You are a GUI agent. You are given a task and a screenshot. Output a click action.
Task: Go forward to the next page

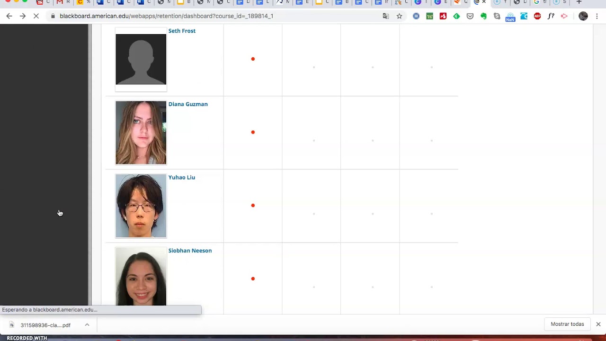[x=22, y=16]
